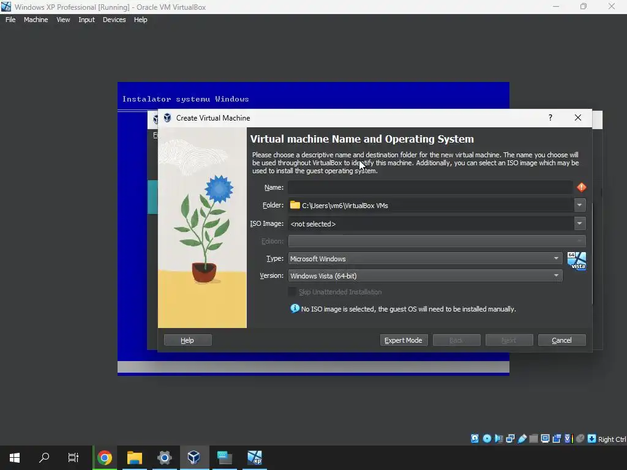Click the recording indicator in status bar
The height and width of the screenshot is (470, 627).
(x=557, y=438)
